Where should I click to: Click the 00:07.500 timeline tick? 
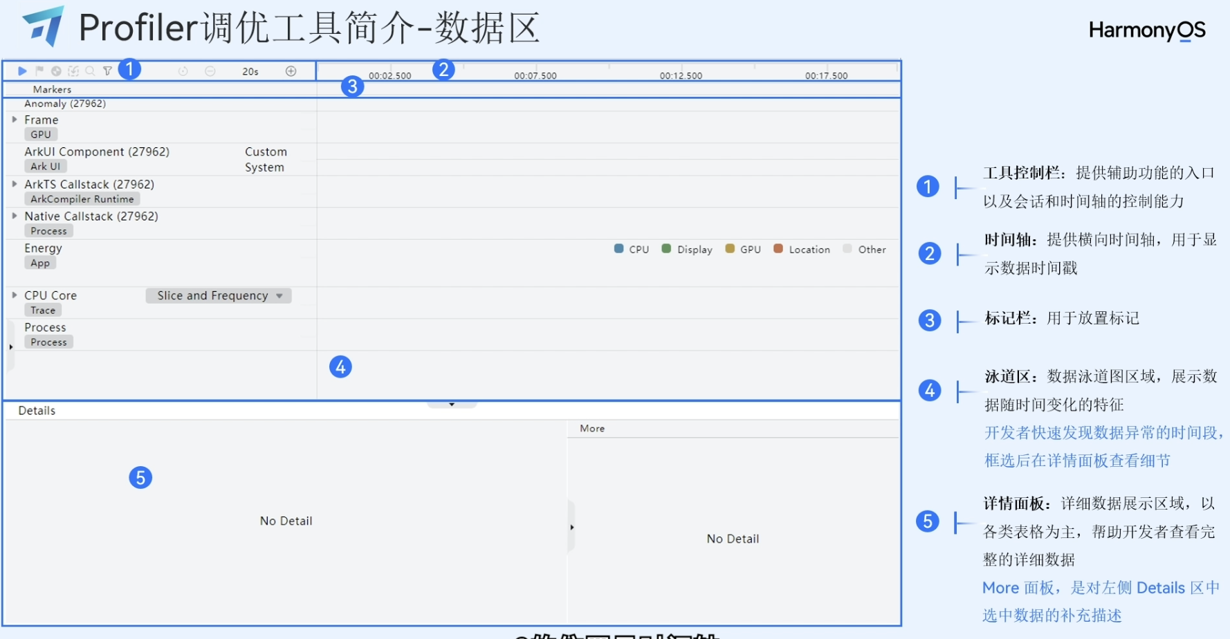535,75
